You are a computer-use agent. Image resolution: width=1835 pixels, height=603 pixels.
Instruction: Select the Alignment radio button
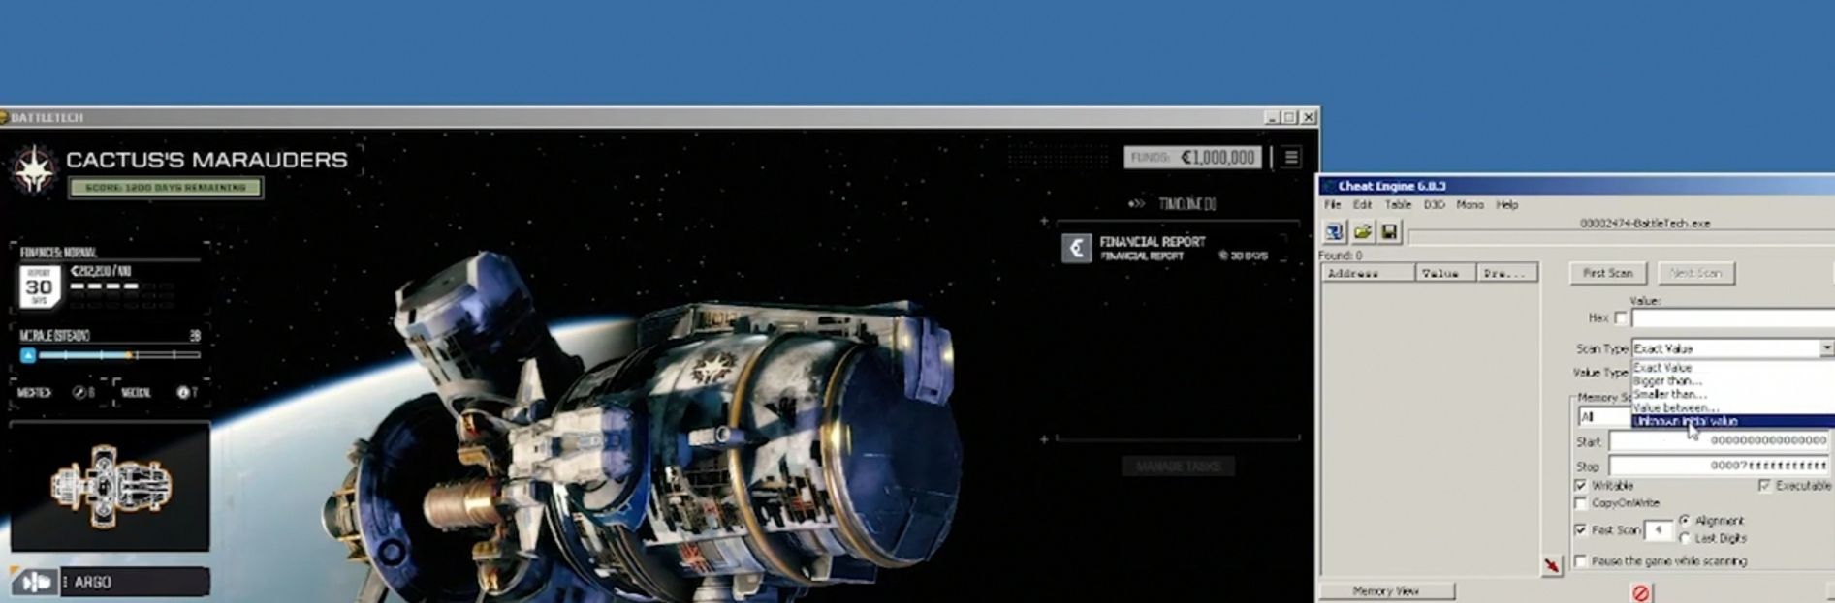click(1685, 520)
